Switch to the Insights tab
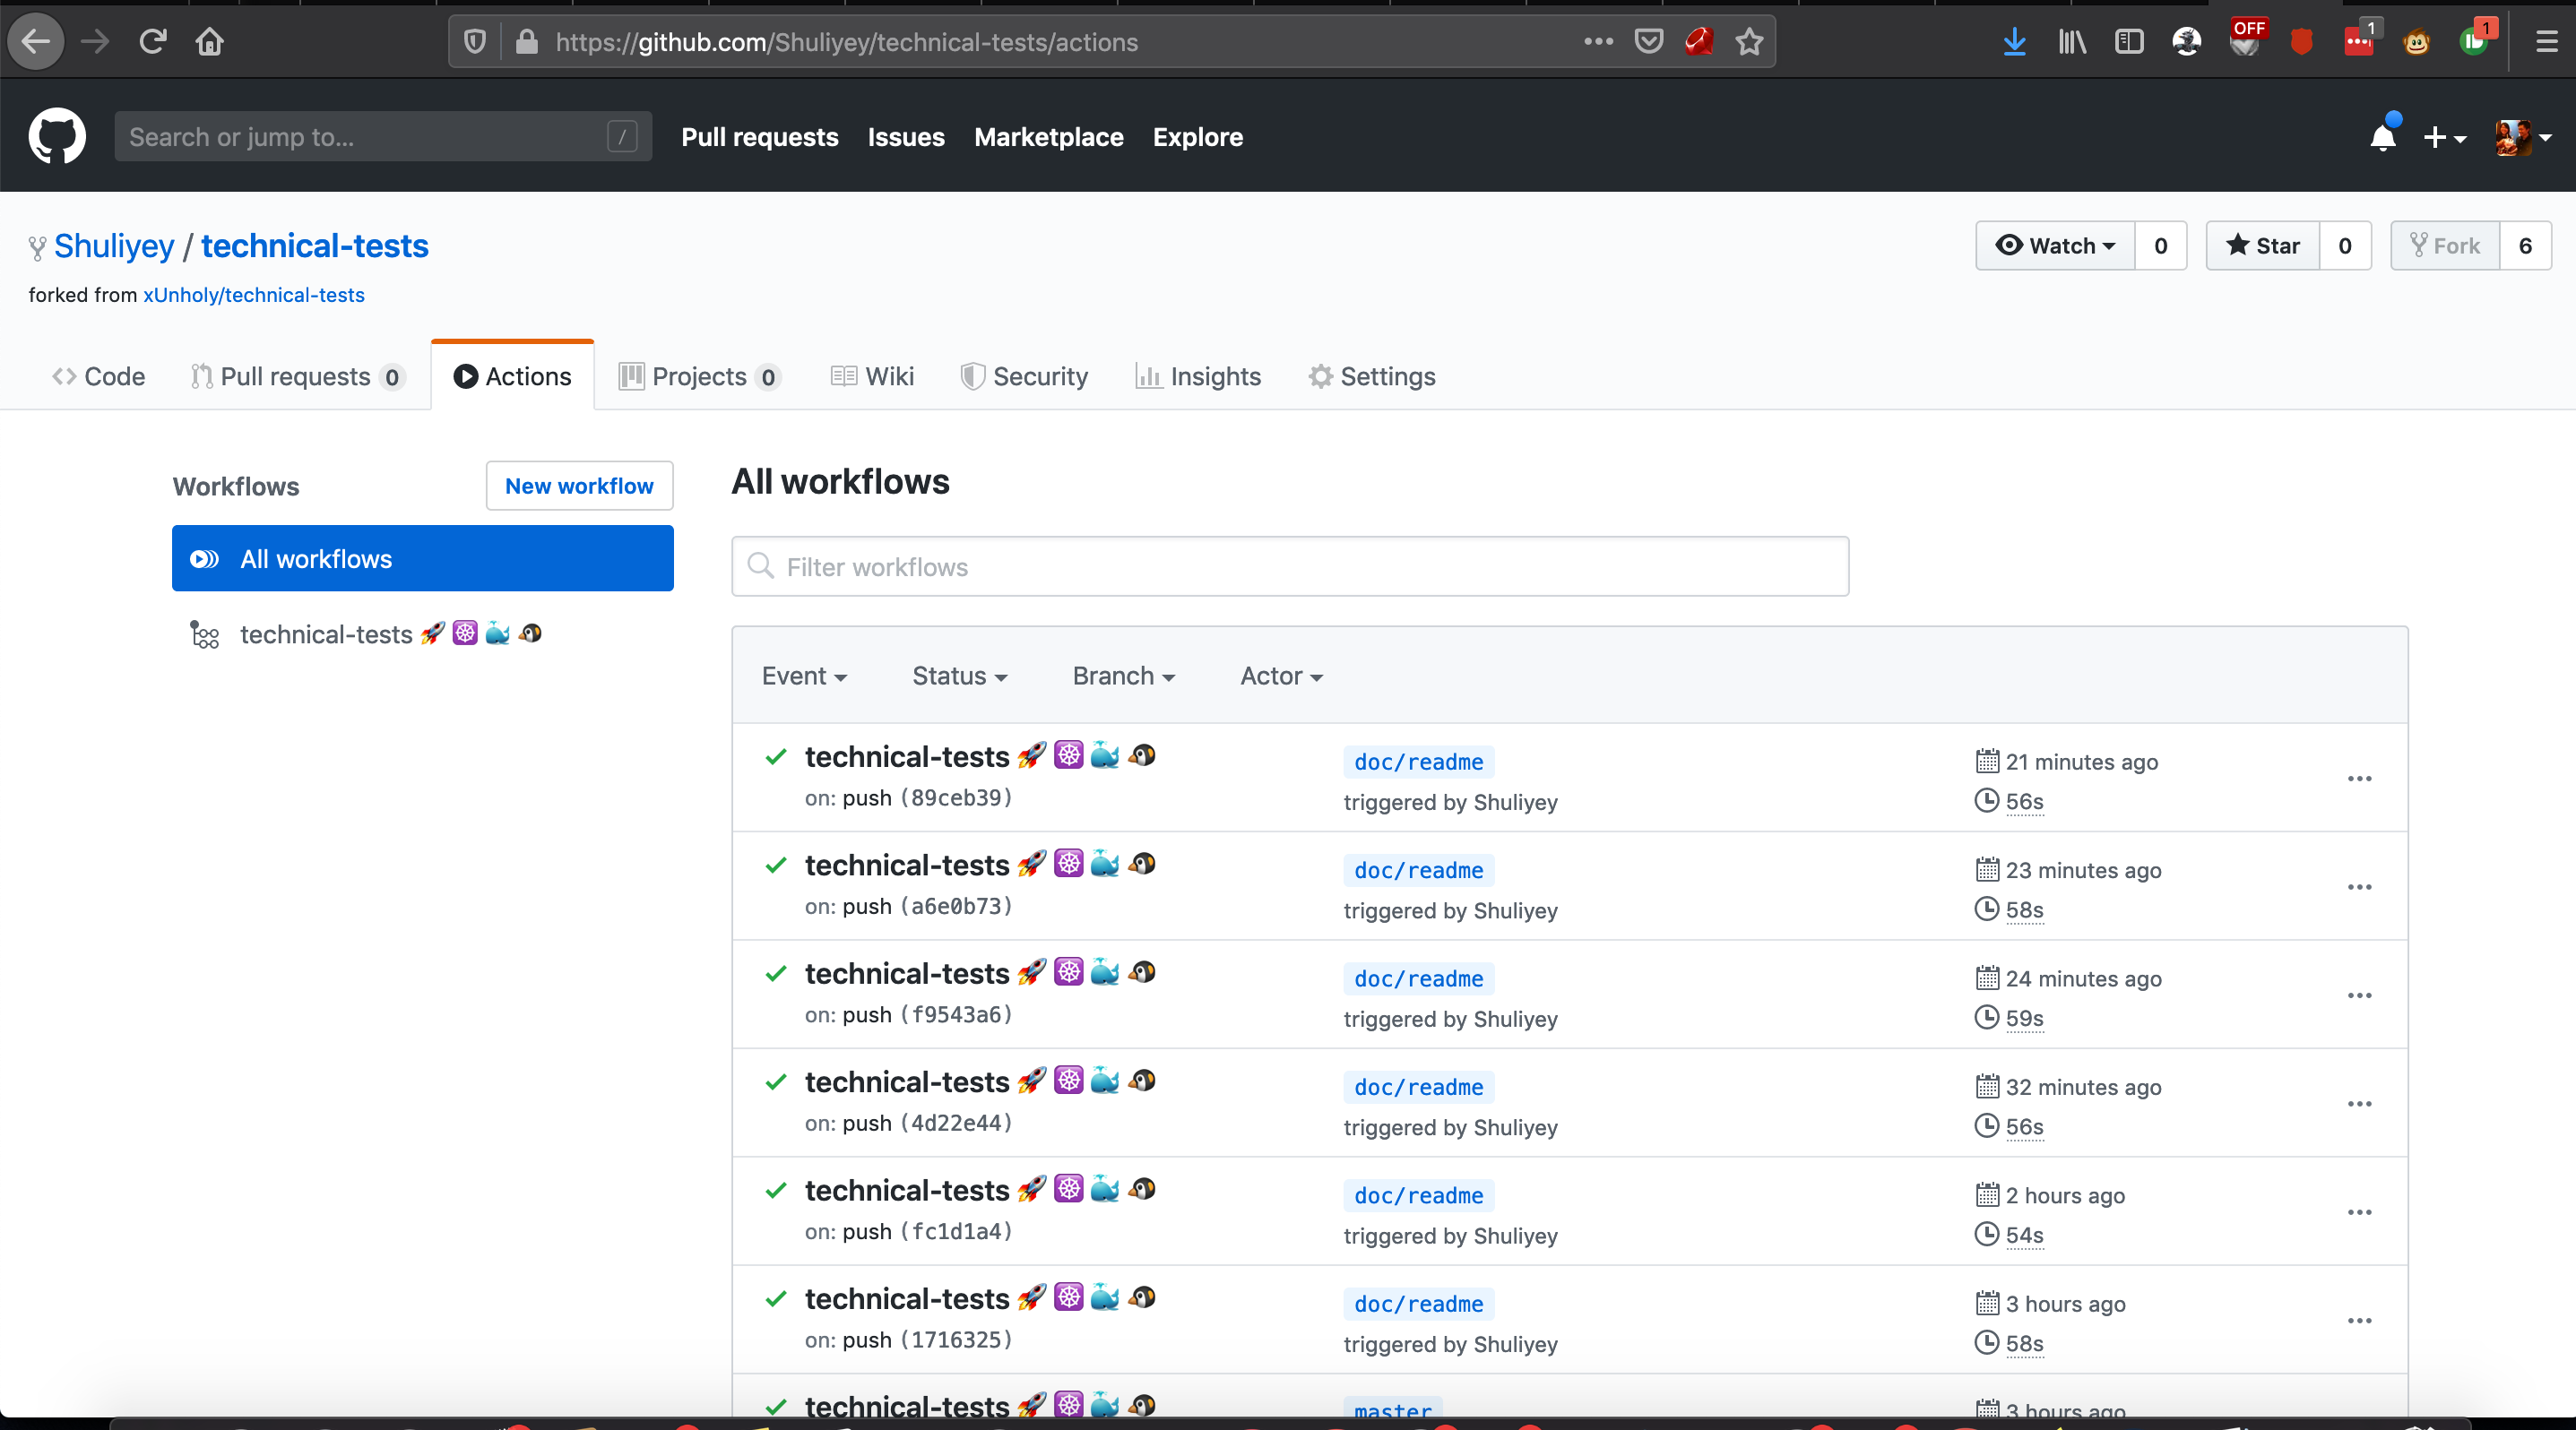The height and width of the screenshot is (1430, 2576). pos(1198,376)
